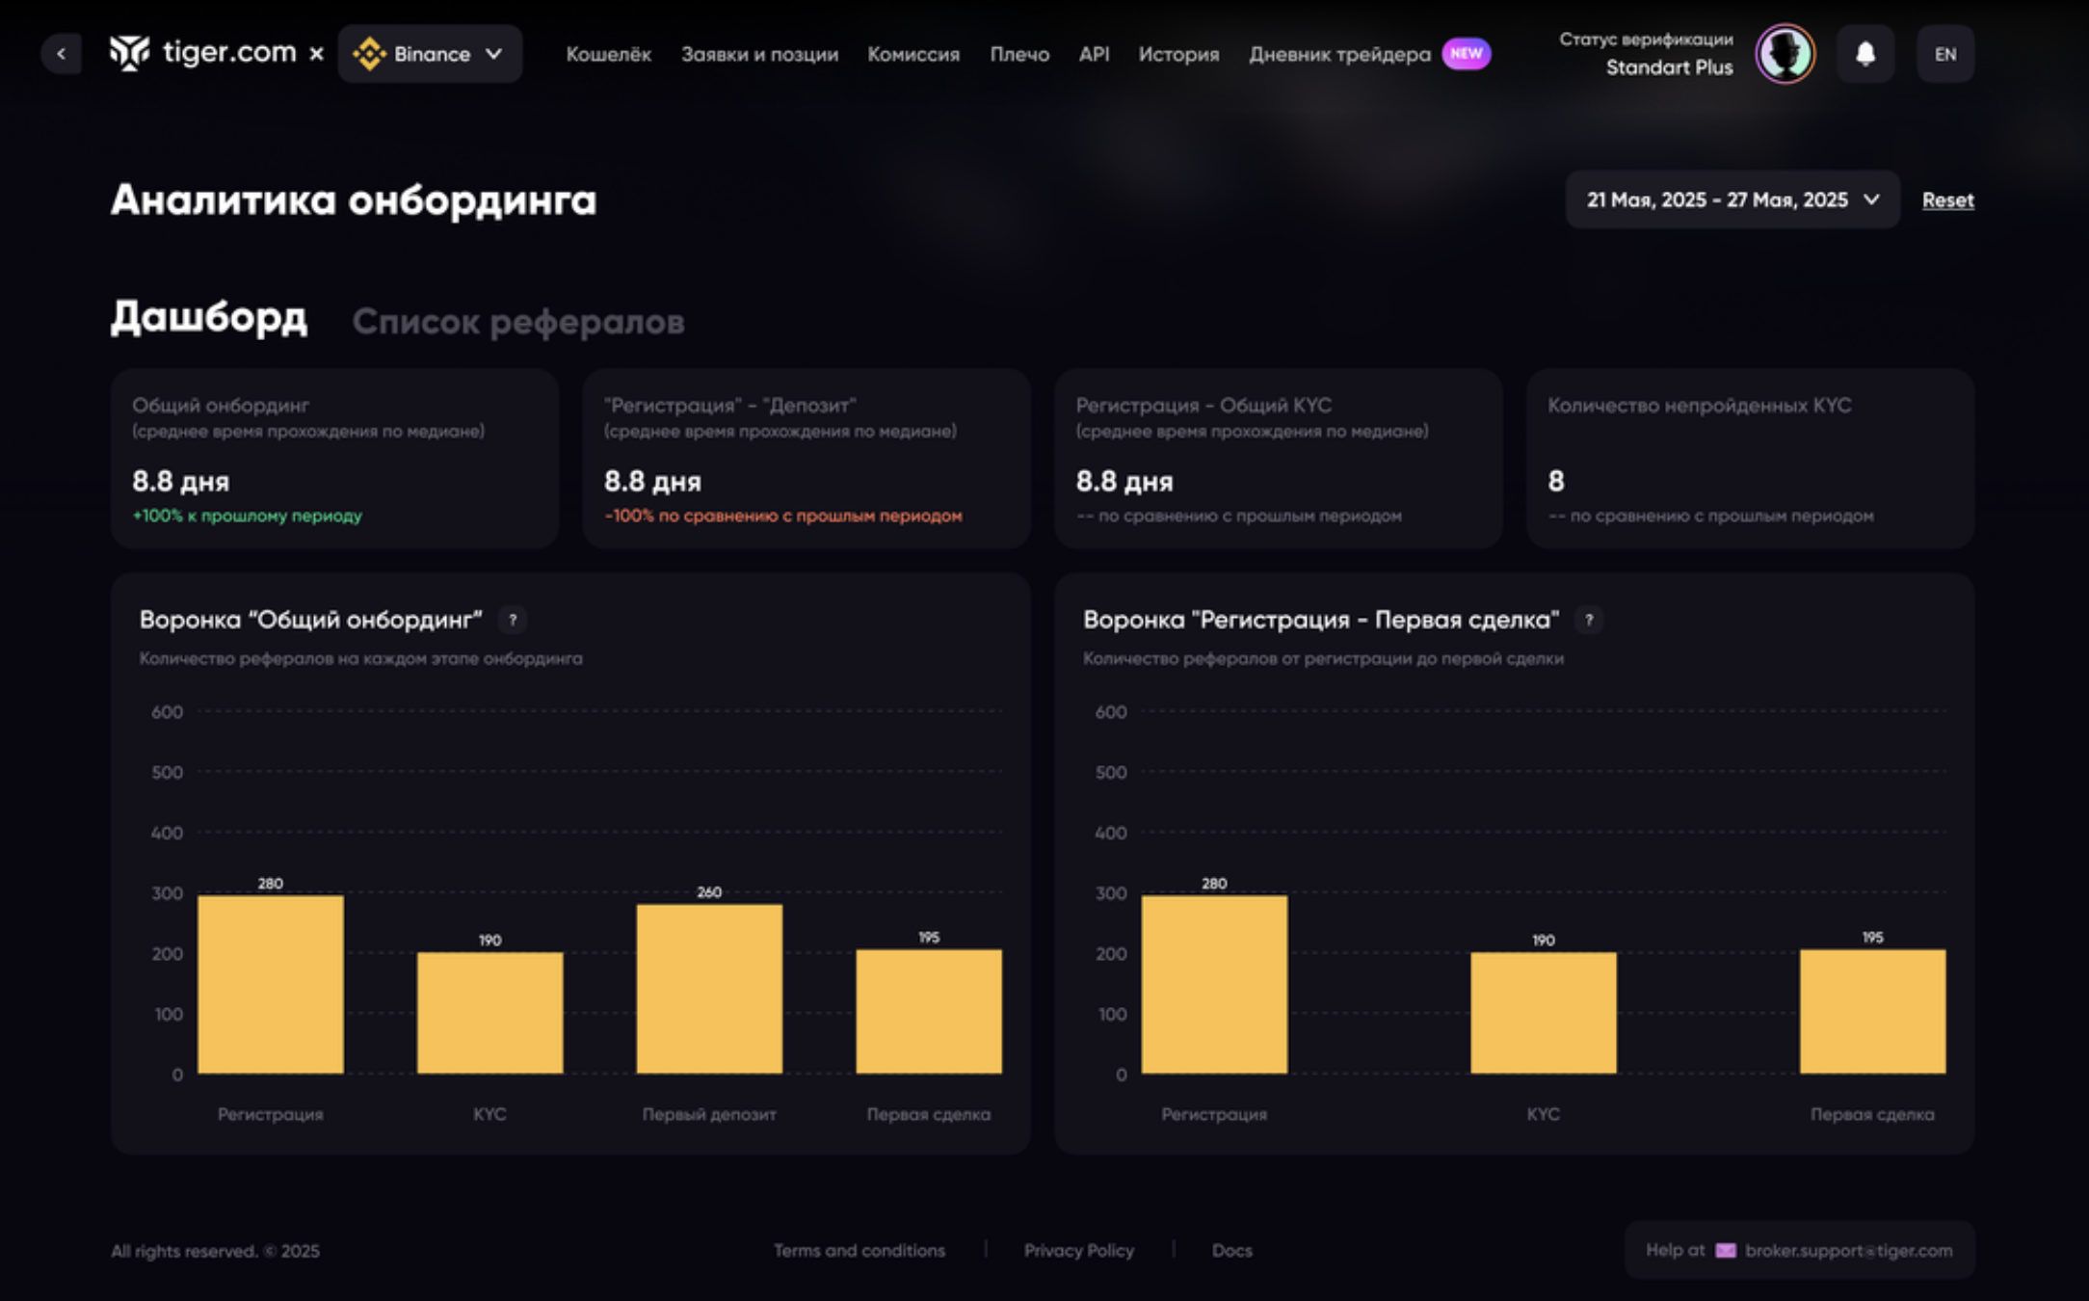Open the Privacy Policy link
This screenshot has width=2089, height=1301.
(1078, 1250)
